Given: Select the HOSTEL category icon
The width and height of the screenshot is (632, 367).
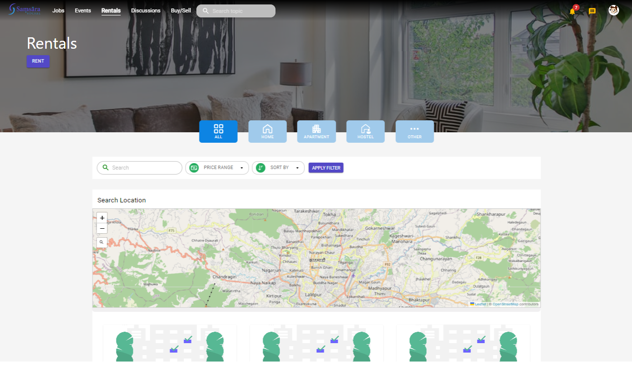Looking at the screenshot, I should [x=365, y=129].
